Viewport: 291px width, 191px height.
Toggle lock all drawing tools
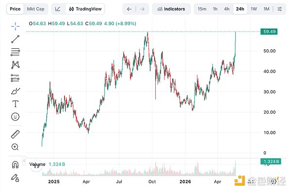click(15, 178)
